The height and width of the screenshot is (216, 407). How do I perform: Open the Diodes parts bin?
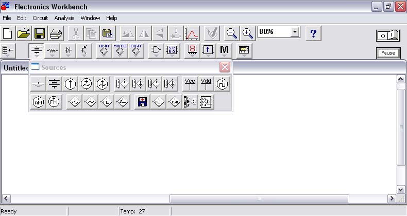[69, 50]
